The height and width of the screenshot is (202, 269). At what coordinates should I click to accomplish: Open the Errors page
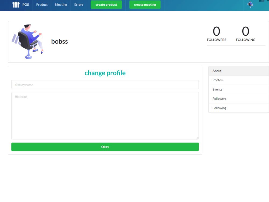click(x=79, y=5)
